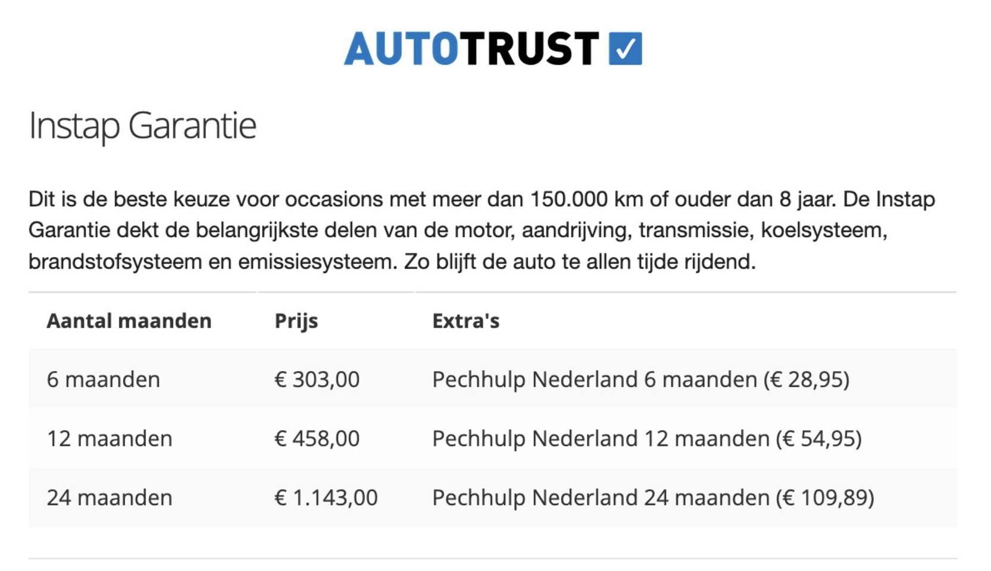This screenshot has width=991, height=571.
Task: Click the 24 maanden row label
Action: [x=110, y=497]
